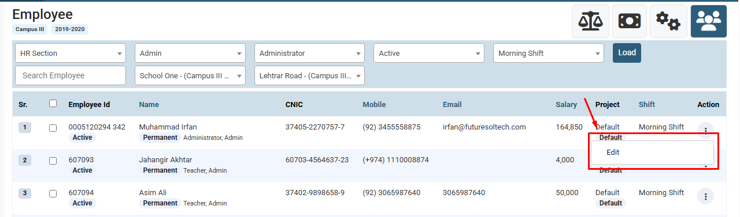Image resolution: width=740 pixels, height=217 pixels.
Task: Click email irfan@futuresoltech.com
Action: 484,127
